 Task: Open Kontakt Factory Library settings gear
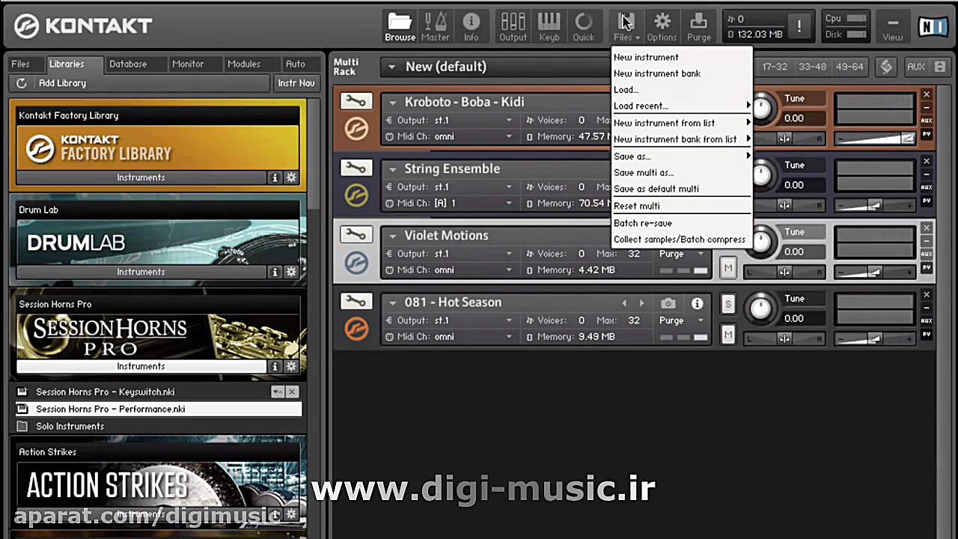(291, 177)
